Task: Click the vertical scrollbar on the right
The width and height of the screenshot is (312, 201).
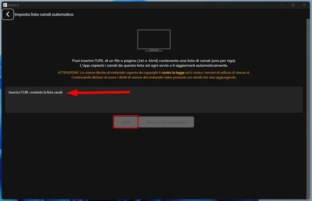Action: tap(308, 108)
